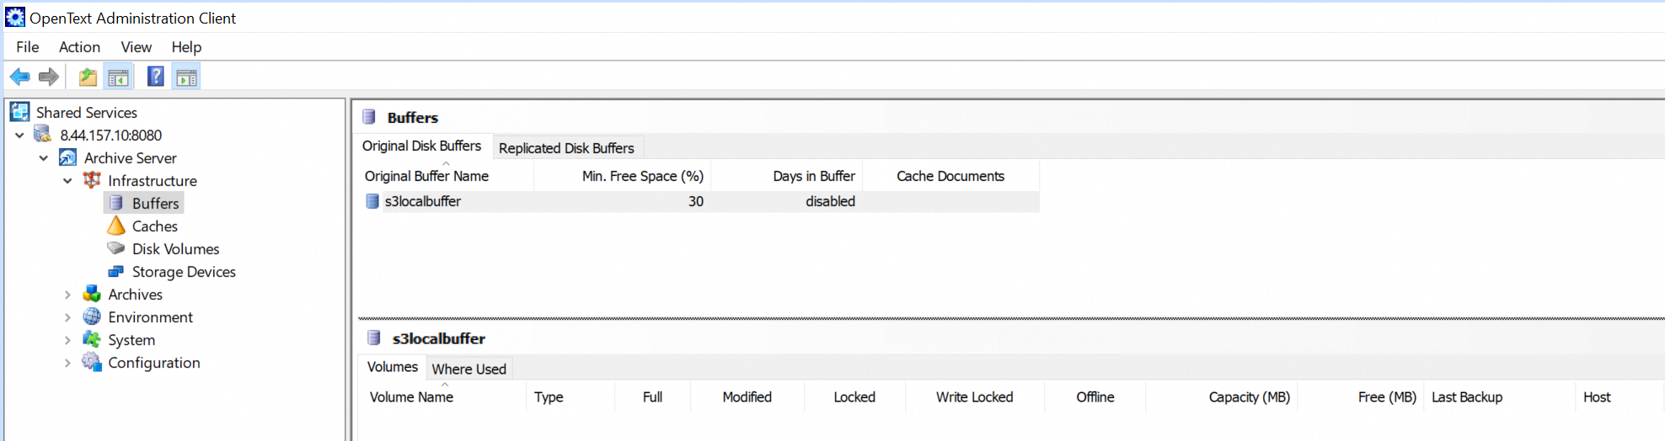Toggle the Show/Hide Console Tree icon

pos(118,77)
